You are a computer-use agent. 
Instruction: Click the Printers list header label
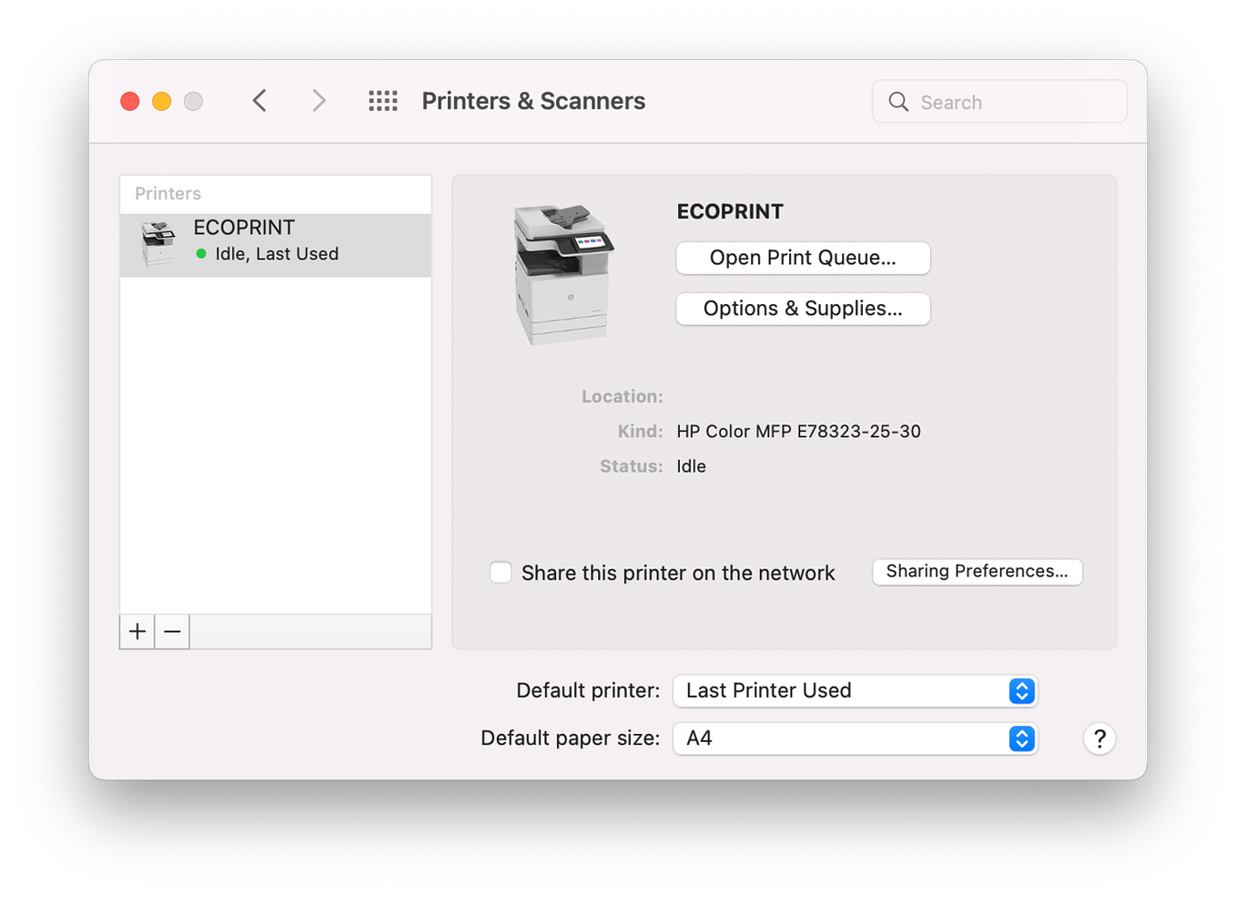pyautogui.click(x=167, y=193)
